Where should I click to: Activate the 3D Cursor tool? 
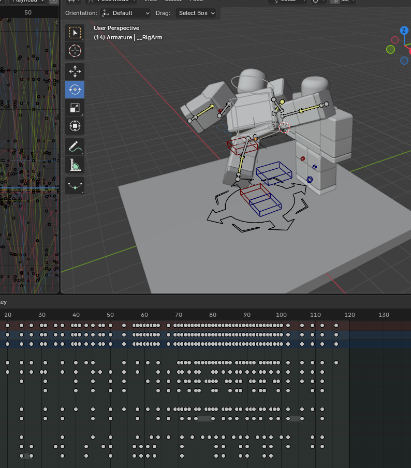(75, 51)
